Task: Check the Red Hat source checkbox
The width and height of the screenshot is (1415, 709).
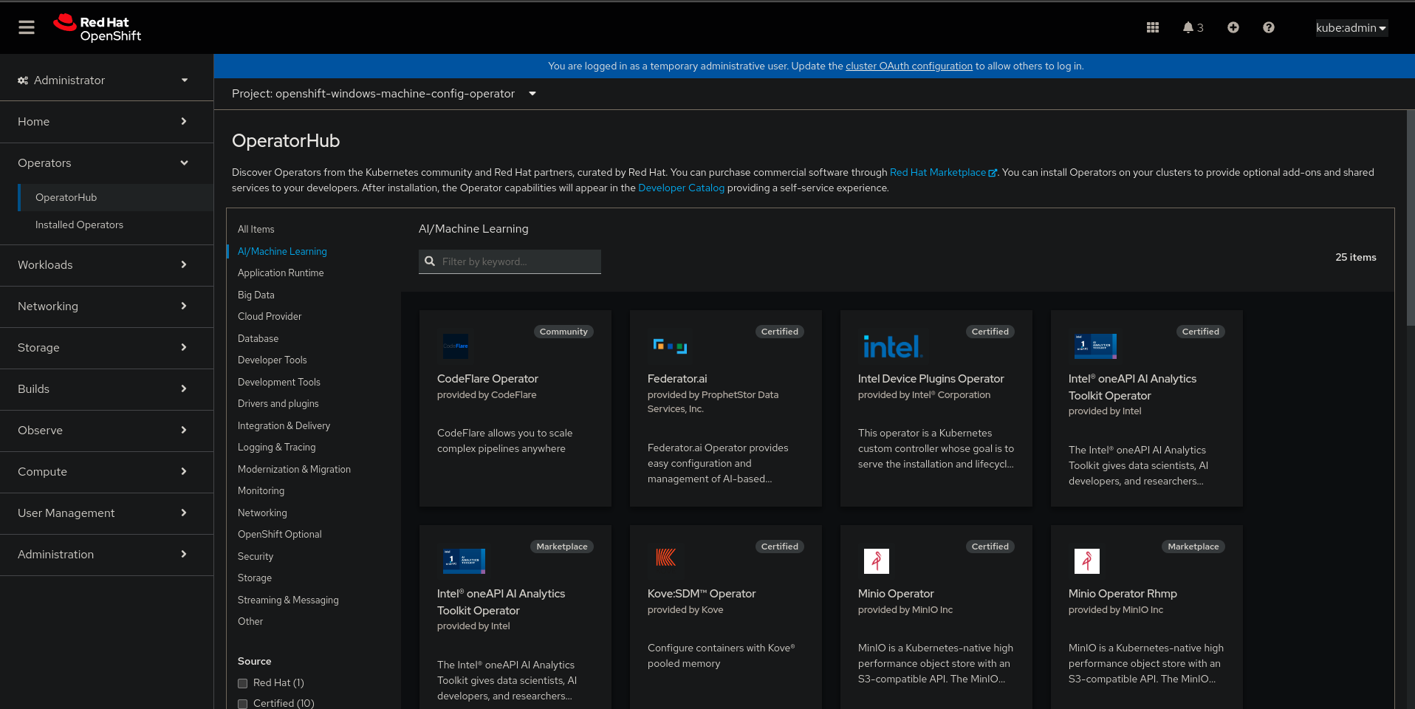Action: pos(242,683)
